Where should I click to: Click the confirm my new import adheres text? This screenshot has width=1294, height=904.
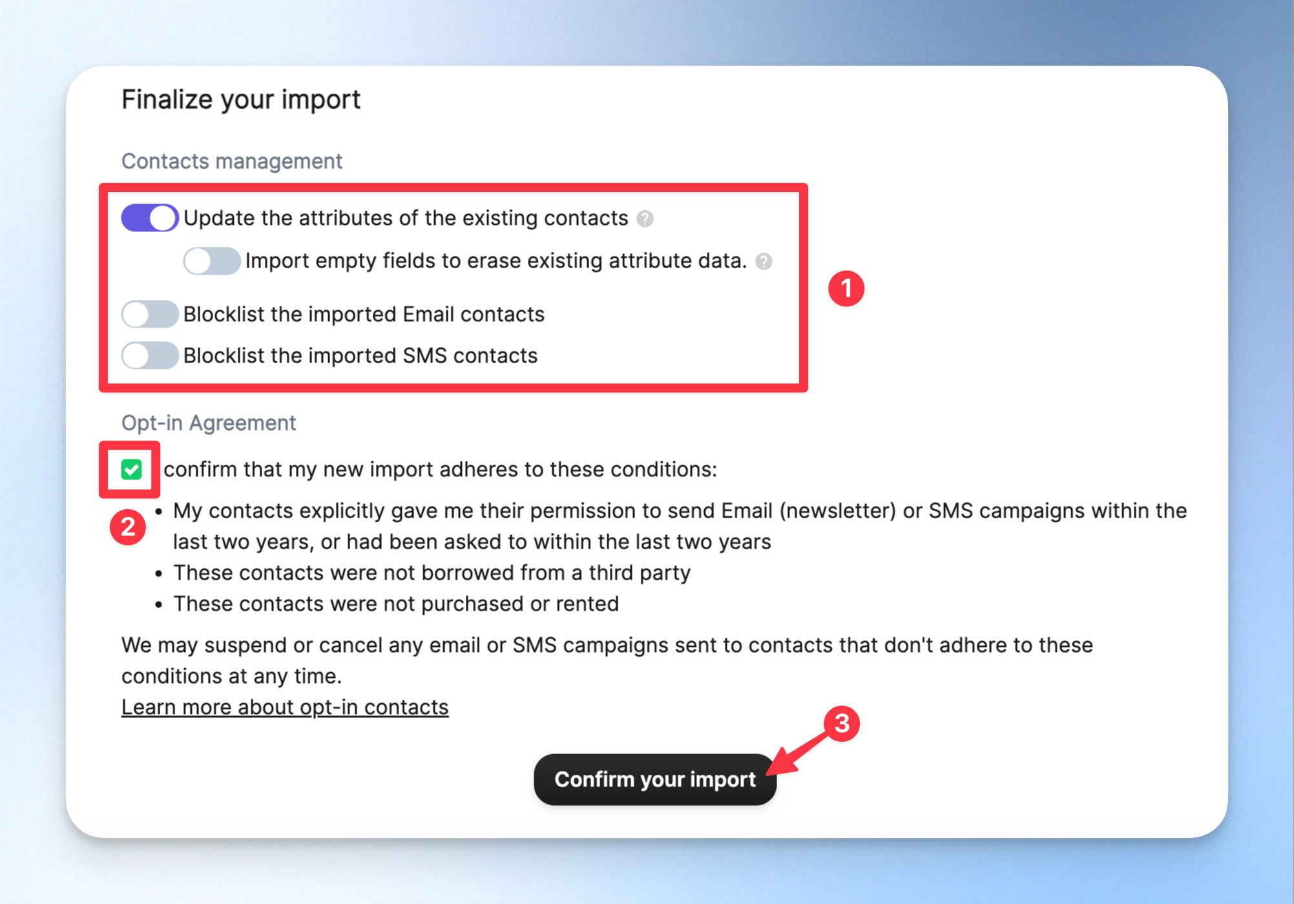click(441, 470)
